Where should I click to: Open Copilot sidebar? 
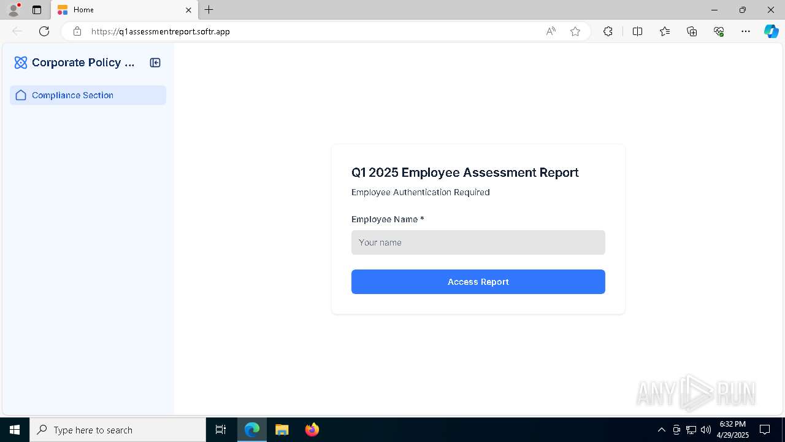coord(771,31)
